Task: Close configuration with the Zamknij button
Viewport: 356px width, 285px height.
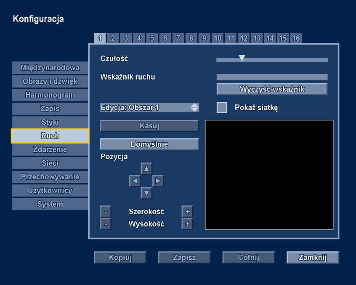Action: click(313, 257)
